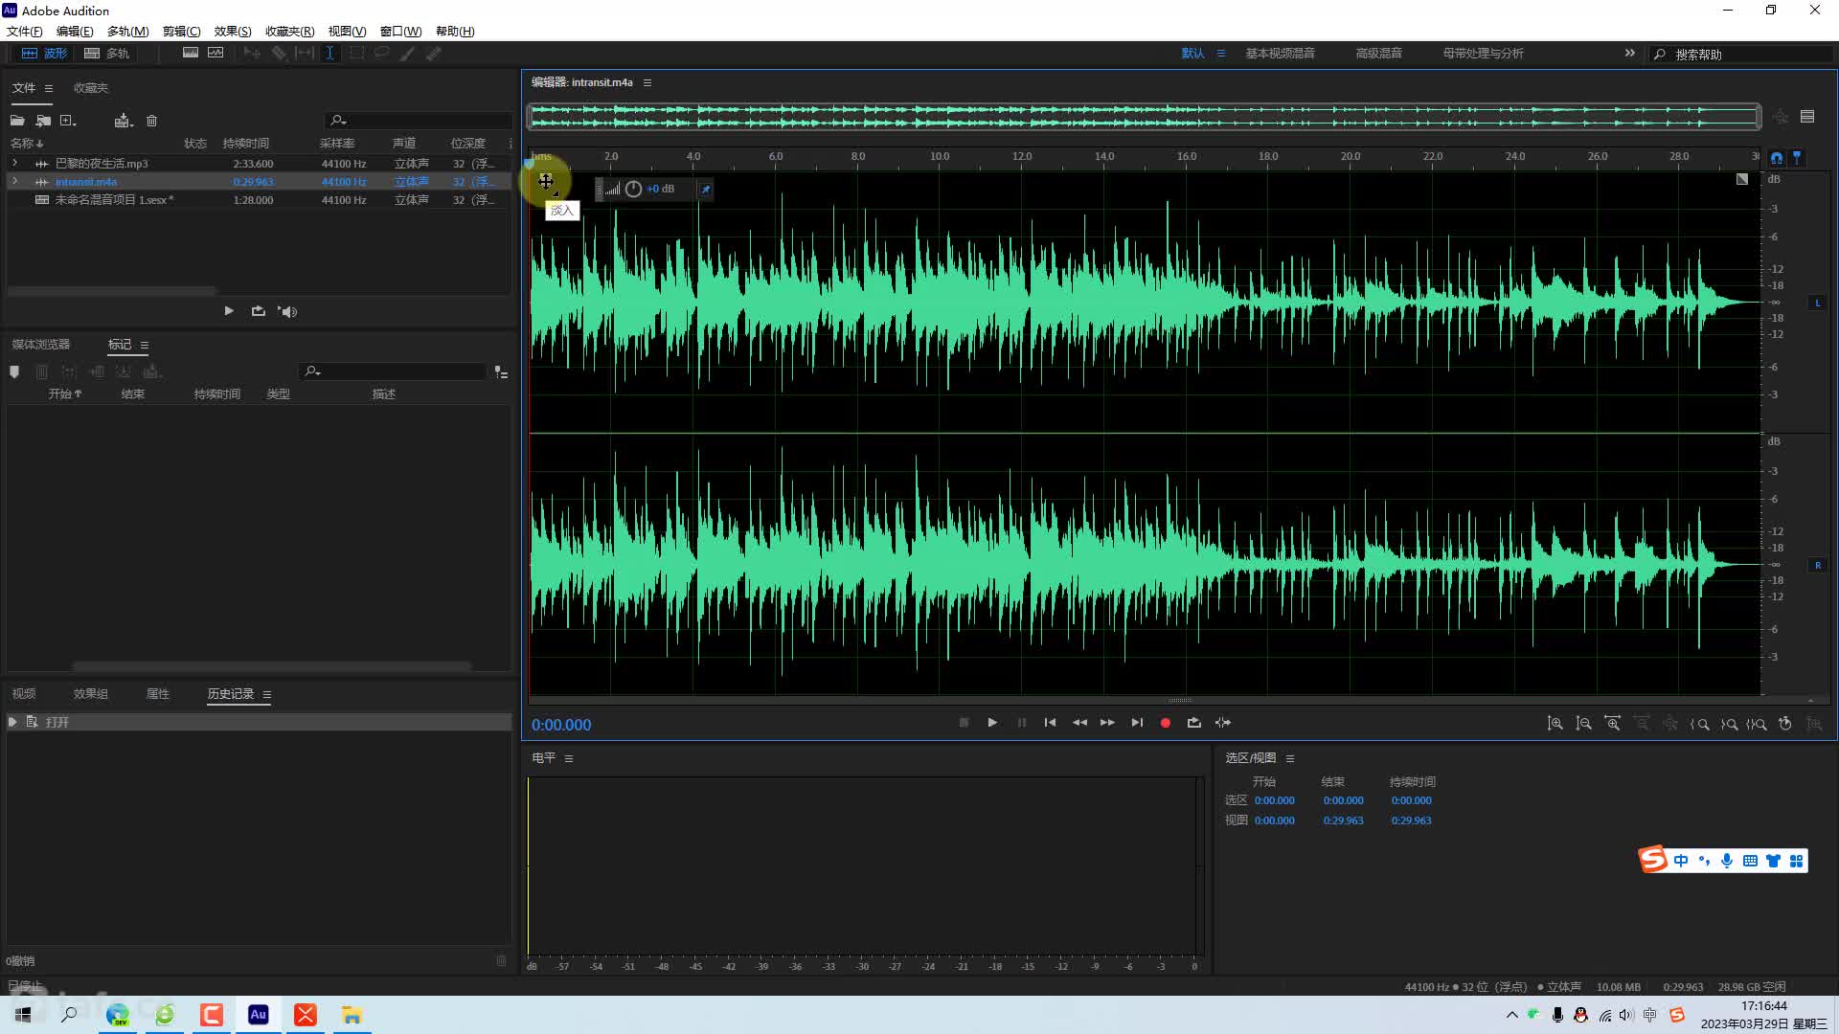This screenshot has height=1034, width=1839.
Task: Click the Play button in transport
Action: point(992,723)
